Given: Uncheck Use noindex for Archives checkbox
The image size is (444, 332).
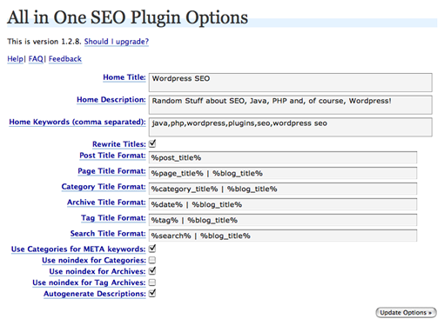Looking at the screenshot, I should 152,271.
